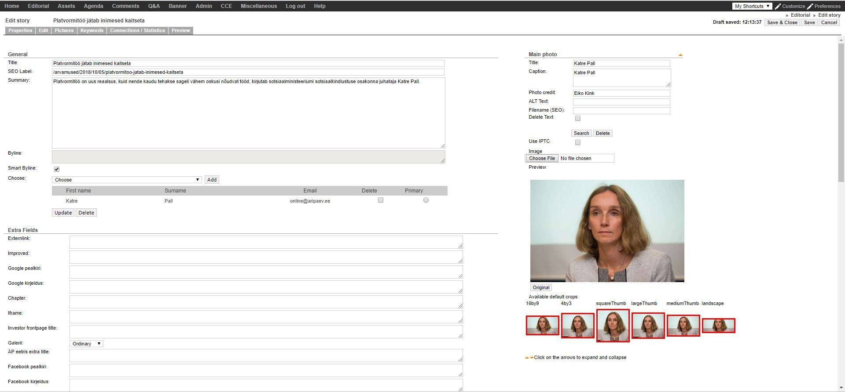845x392 pixels.
Task: Select the mediumThumb crop thumbnail
Action: pos(683,326)
